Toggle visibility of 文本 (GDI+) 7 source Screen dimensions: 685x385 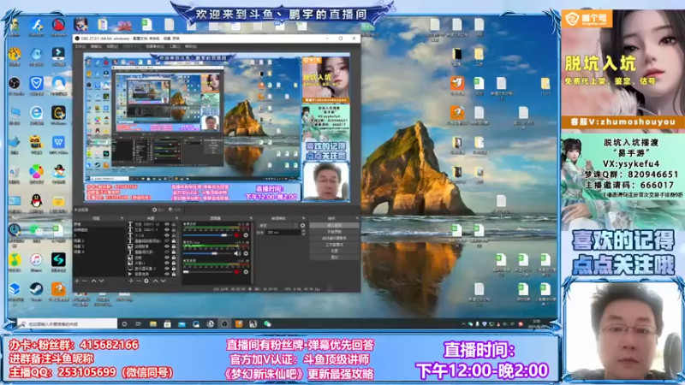167,229
